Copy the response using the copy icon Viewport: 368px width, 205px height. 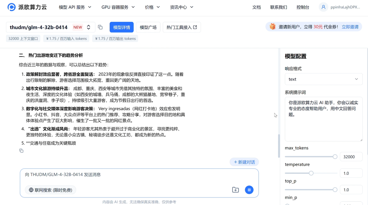21,150
